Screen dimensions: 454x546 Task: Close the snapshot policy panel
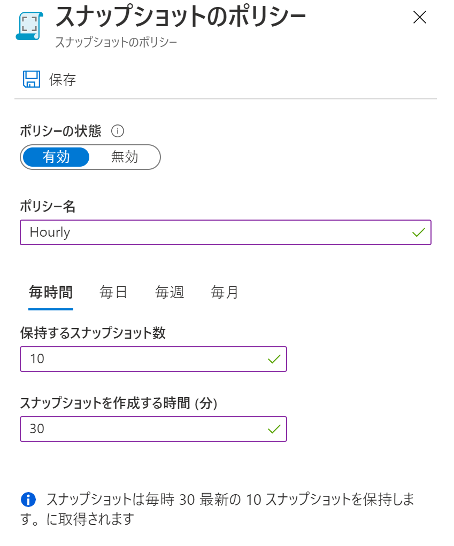419,17
